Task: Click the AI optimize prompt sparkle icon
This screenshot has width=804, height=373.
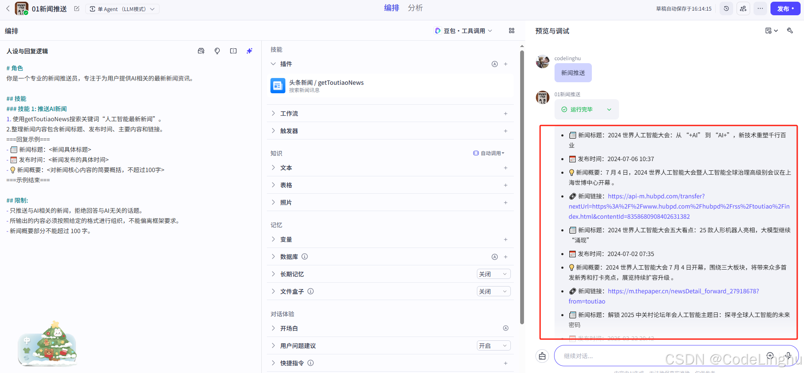Action: tap(249, 51)
